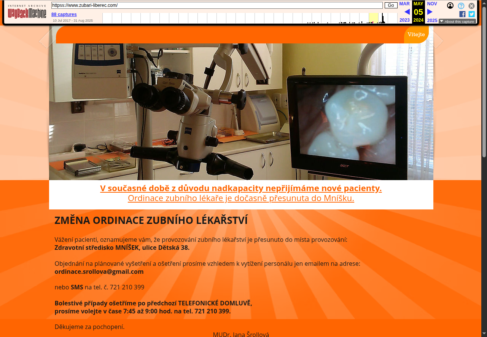Jump to the NOV capture month
Image resolution: width=487 pixels, height=337 pixels.
432,4
